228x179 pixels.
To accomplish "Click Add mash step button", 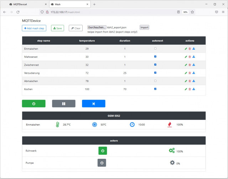I will click(x=34, y=28).
